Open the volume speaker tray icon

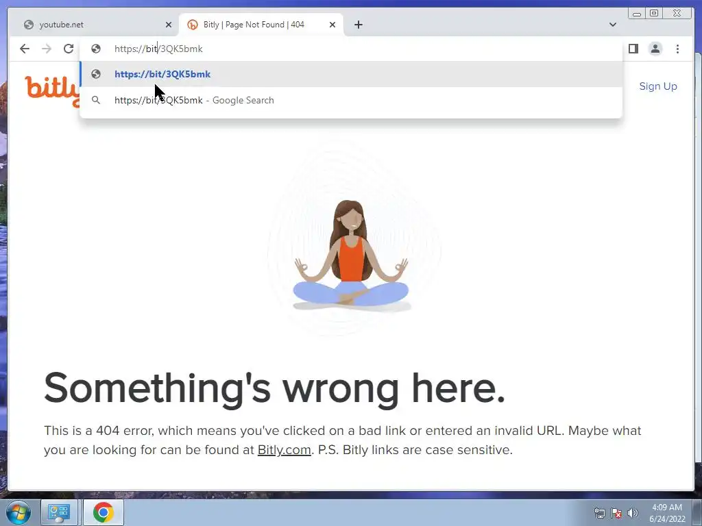(x=633, y=513)
